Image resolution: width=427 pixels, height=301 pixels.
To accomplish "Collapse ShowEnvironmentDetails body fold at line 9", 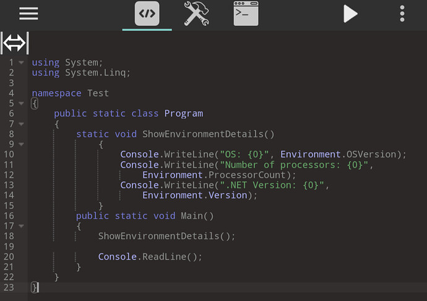I will coord(22,144).
